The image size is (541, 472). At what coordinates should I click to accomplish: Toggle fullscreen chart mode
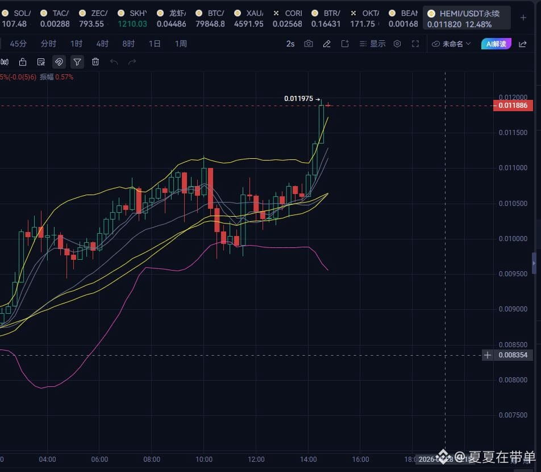pyautogui.click(x=415, y=44)
